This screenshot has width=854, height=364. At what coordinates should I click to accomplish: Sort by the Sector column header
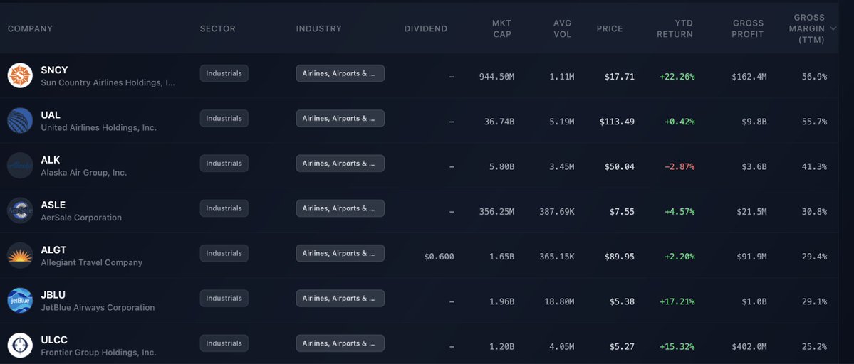[218, 28]
